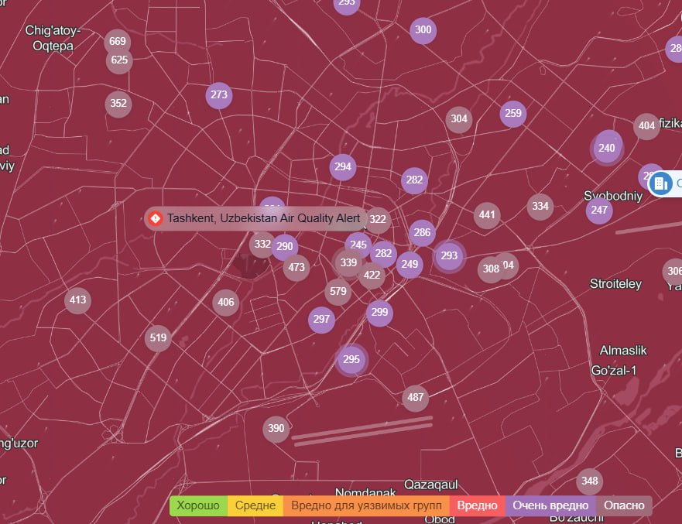Select the 625 station marker
The height and width of the screenshot is (524, 682).
point(119,60)
